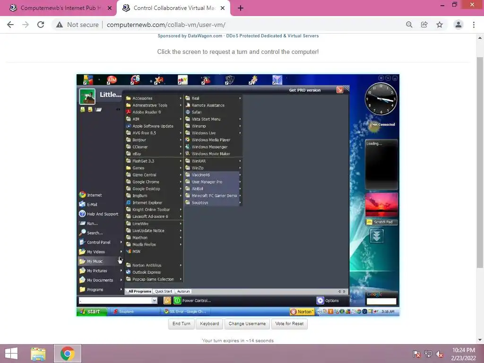Expand the Souptoys folder
Viewport: 484px width, 363px height.
click(x=213, y=202)
